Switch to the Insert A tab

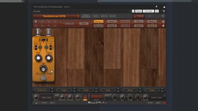pyautogui.click(x=125, y=21)
